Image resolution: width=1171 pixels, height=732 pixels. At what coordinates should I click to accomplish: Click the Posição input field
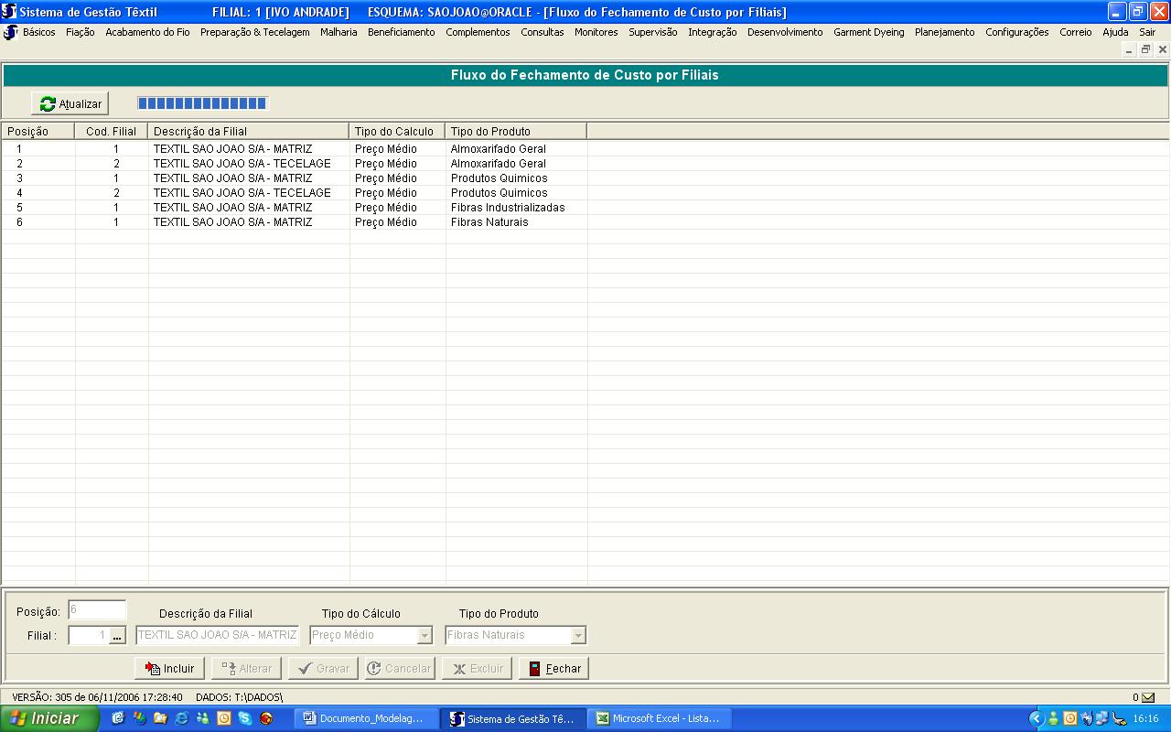pyautogui.click(x=97, y=610)
